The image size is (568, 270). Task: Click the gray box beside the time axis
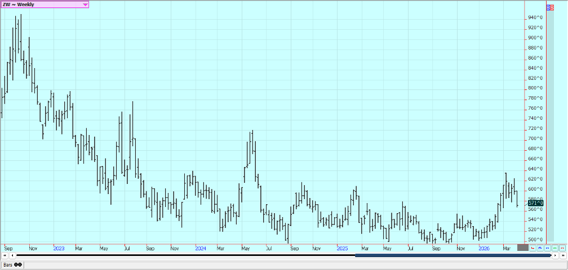coord(523,247)
